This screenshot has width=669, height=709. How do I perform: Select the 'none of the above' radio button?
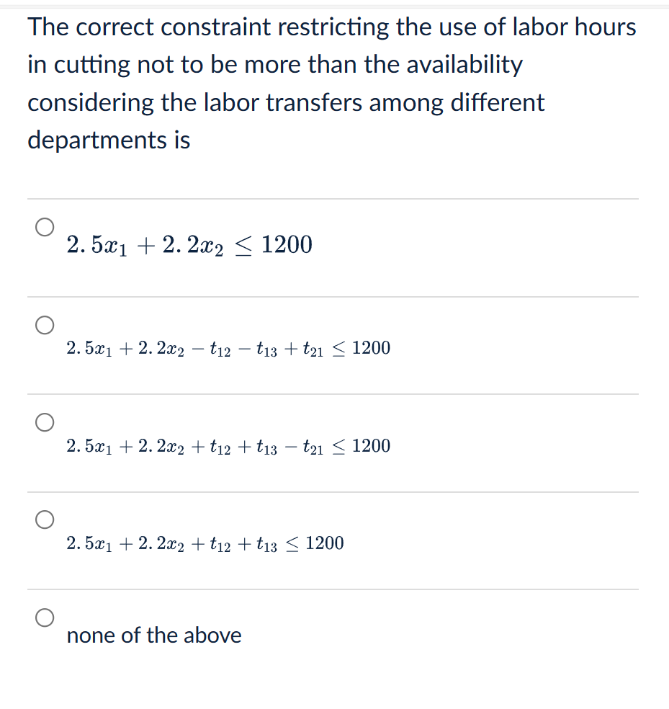click(45, 617)
